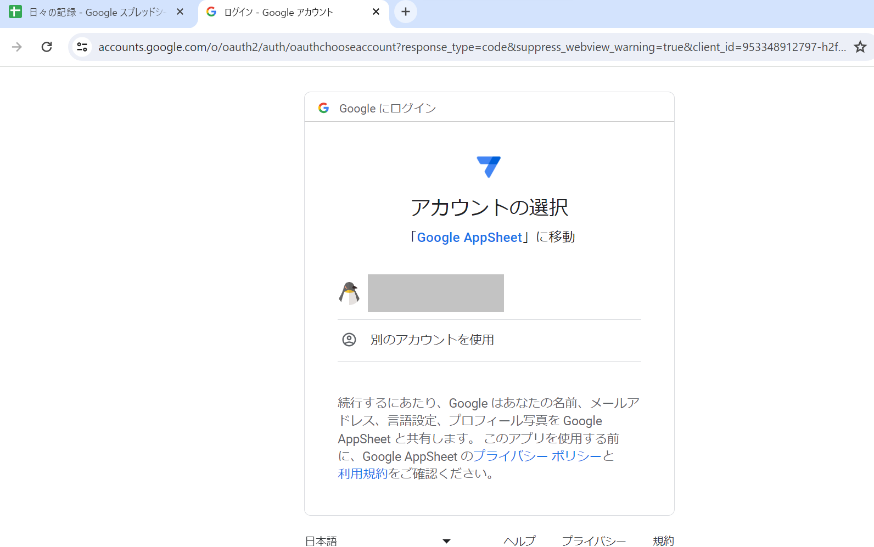Click the Google G logo in header
The image size is (874, 547).
[x=324, y=108]
